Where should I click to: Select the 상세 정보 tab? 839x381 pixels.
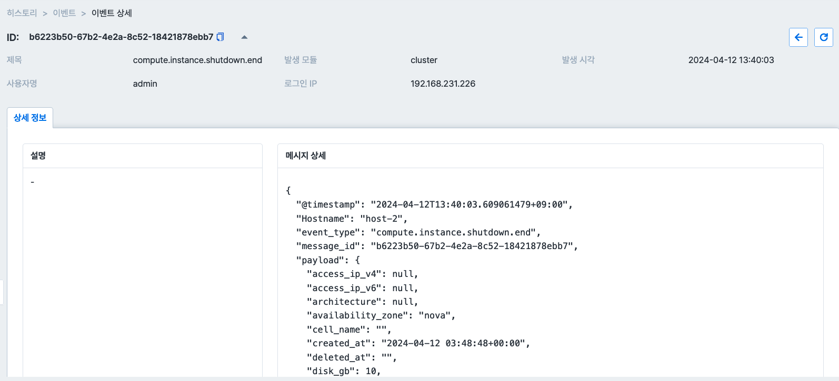tap(30, 118)
